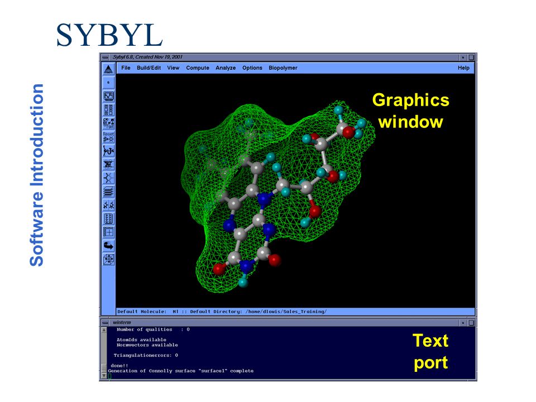Click the Font label toolbar icon
Image resolution: width=536 pixels, height=402 pixels.
pyautogui.click(x=108, y=123)
